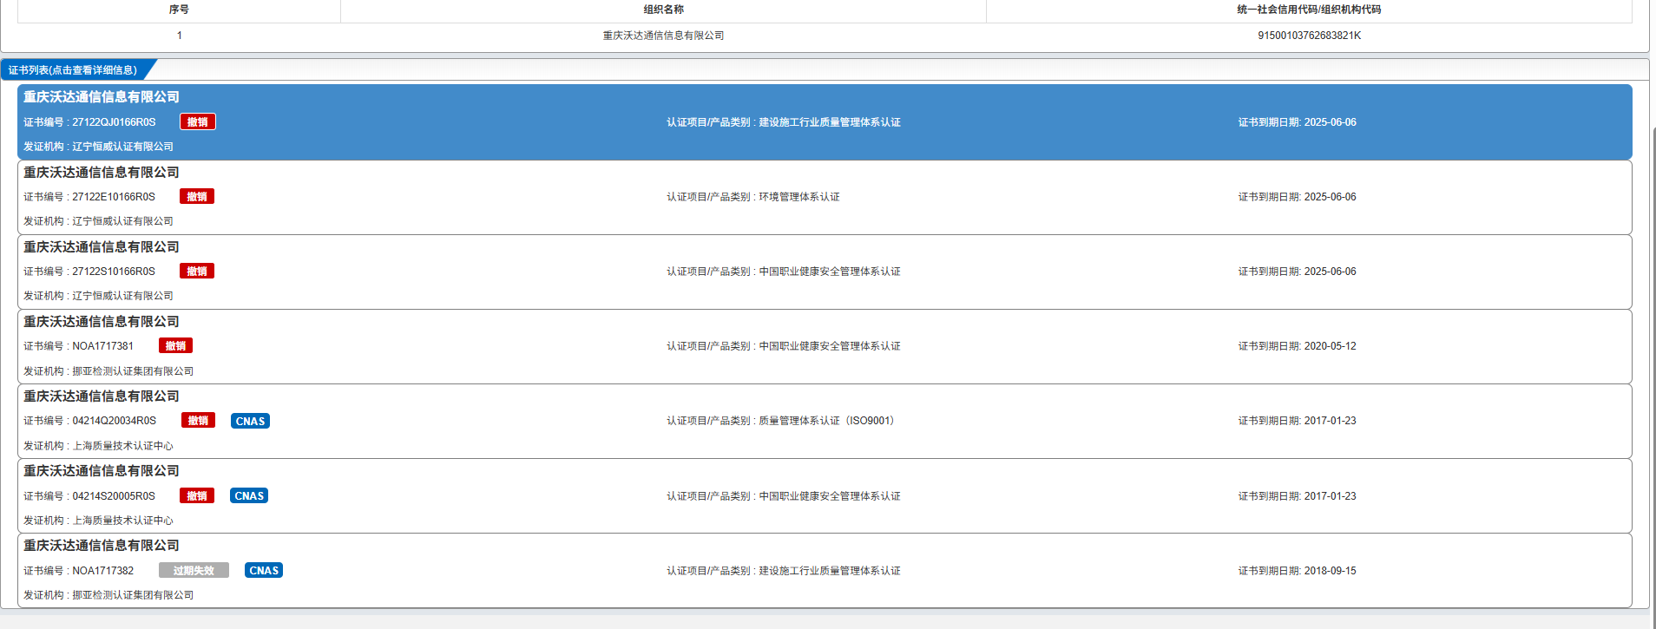
Task: Click expiry date 2020-05-12
Action: 1330,346
